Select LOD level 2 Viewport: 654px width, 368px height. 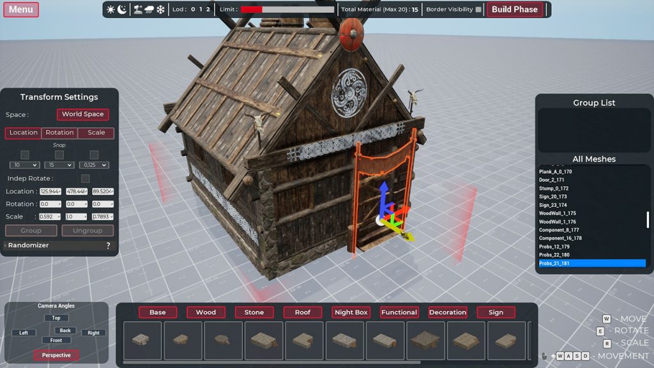[x=208, y=10]
